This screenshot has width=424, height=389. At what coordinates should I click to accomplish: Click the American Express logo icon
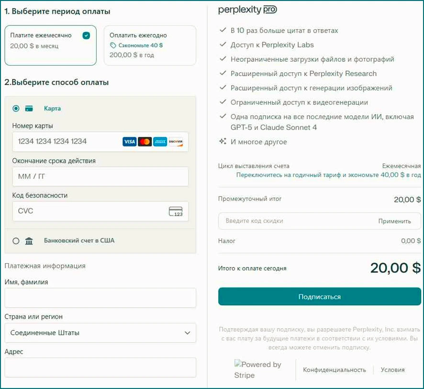(160, 142)
